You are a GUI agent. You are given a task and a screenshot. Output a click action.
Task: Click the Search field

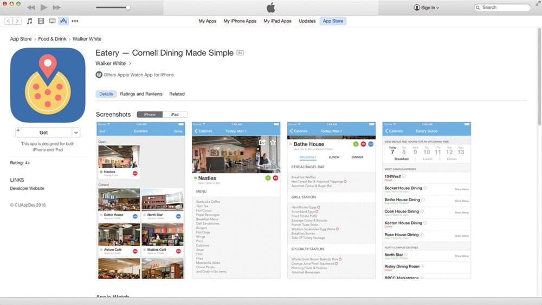502,7
